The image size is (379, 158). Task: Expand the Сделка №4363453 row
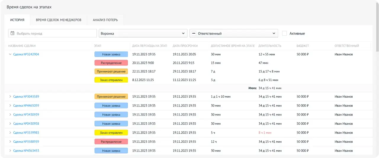(10, 151)
